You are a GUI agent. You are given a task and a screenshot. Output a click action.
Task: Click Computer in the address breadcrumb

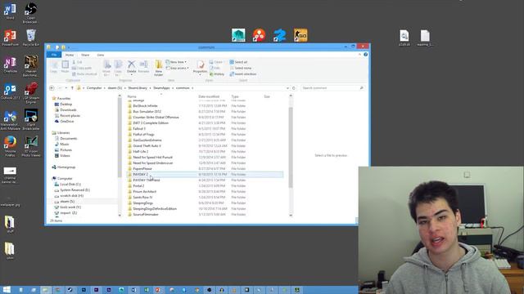94,88
